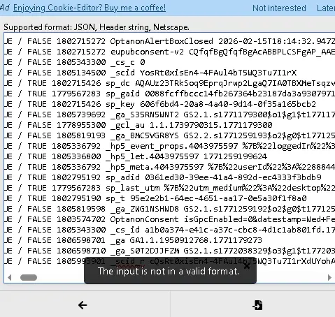Open the 'Buy me a coffee' link

(90, 8)
